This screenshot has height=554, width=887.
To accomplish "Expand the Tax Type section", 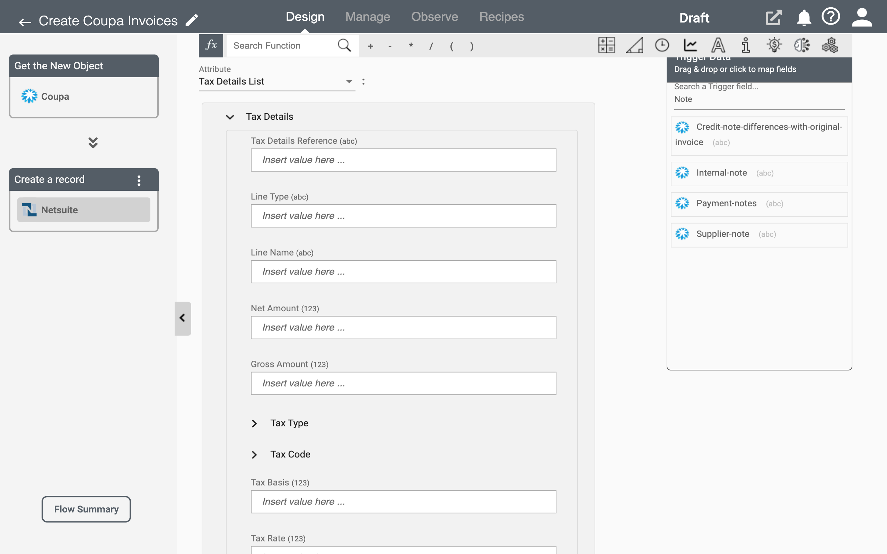I will [255, 422].
